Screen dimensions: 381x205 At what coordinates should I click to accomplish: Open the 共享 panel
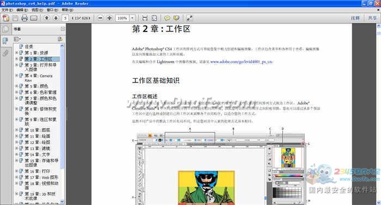click(x=372, y=18)
